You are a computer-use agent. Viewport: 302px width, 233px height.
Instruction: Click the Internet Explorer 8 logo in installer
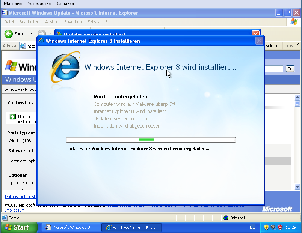point(65,67)
